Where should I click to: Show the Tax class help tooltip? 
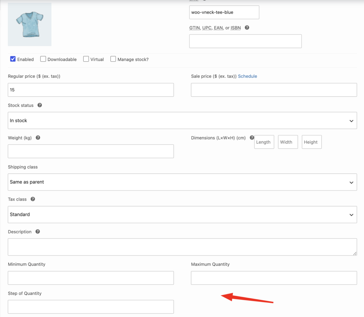pyautogui.click(x=33, y=199)
